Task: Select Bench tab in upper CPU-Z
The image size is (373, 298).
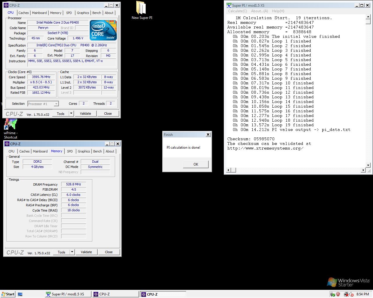Action: 97,13
